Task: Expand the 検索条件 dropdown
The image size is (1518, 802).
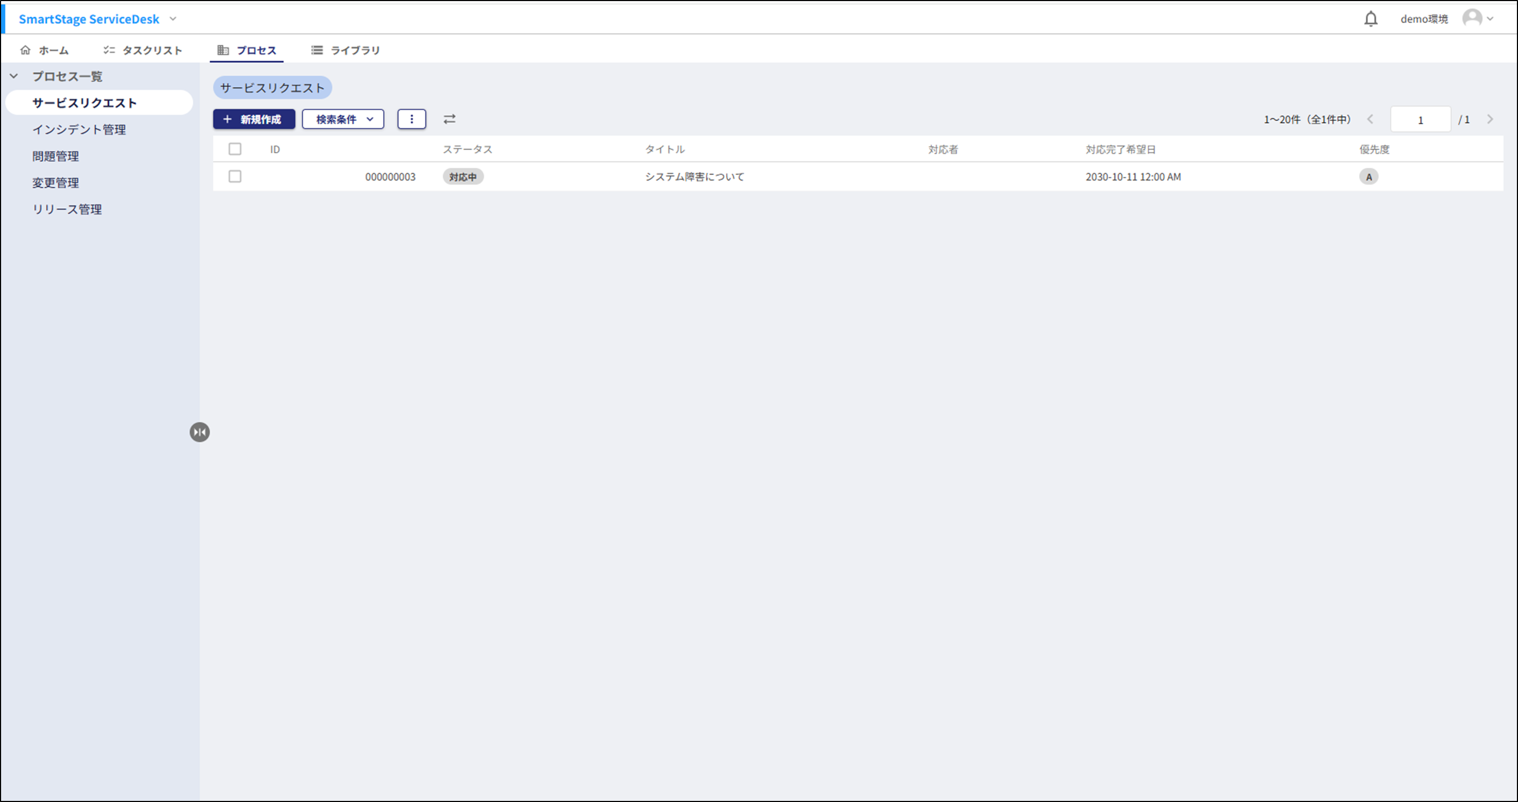Action: (343, 119)
